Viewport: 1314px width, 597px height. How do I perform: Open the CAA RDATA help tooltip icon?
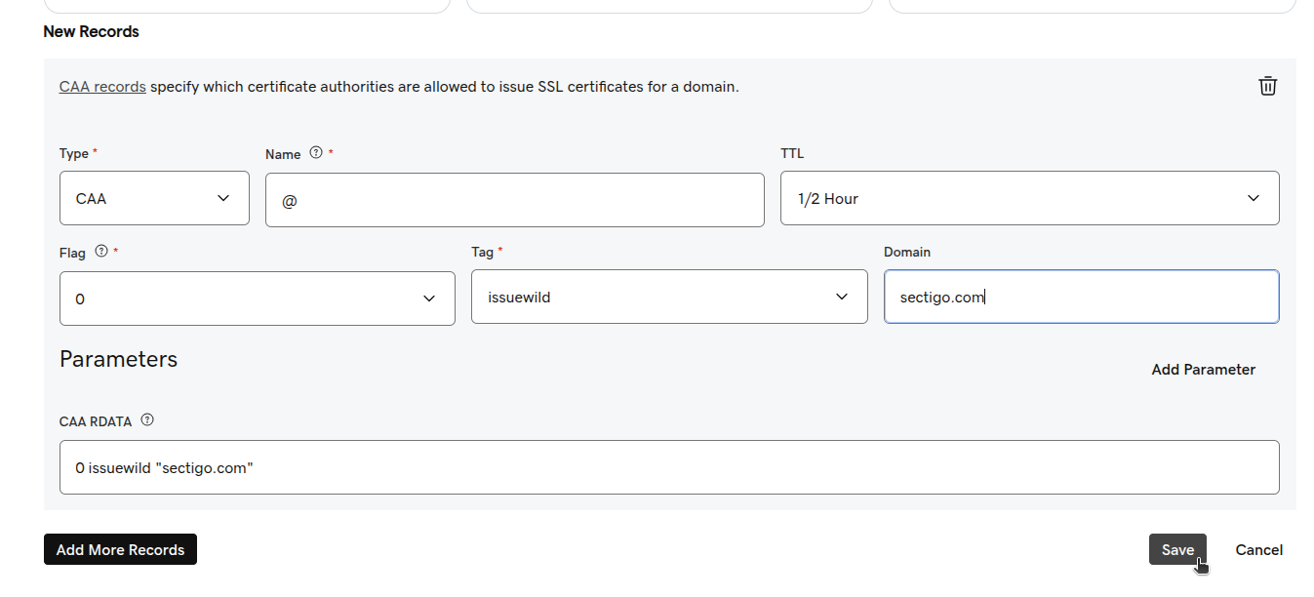147,420
